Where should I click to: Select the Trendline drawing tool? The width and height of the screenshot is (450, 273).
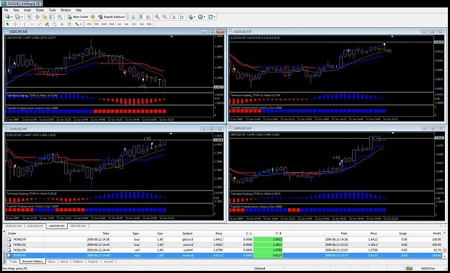(x=40, y=24)
